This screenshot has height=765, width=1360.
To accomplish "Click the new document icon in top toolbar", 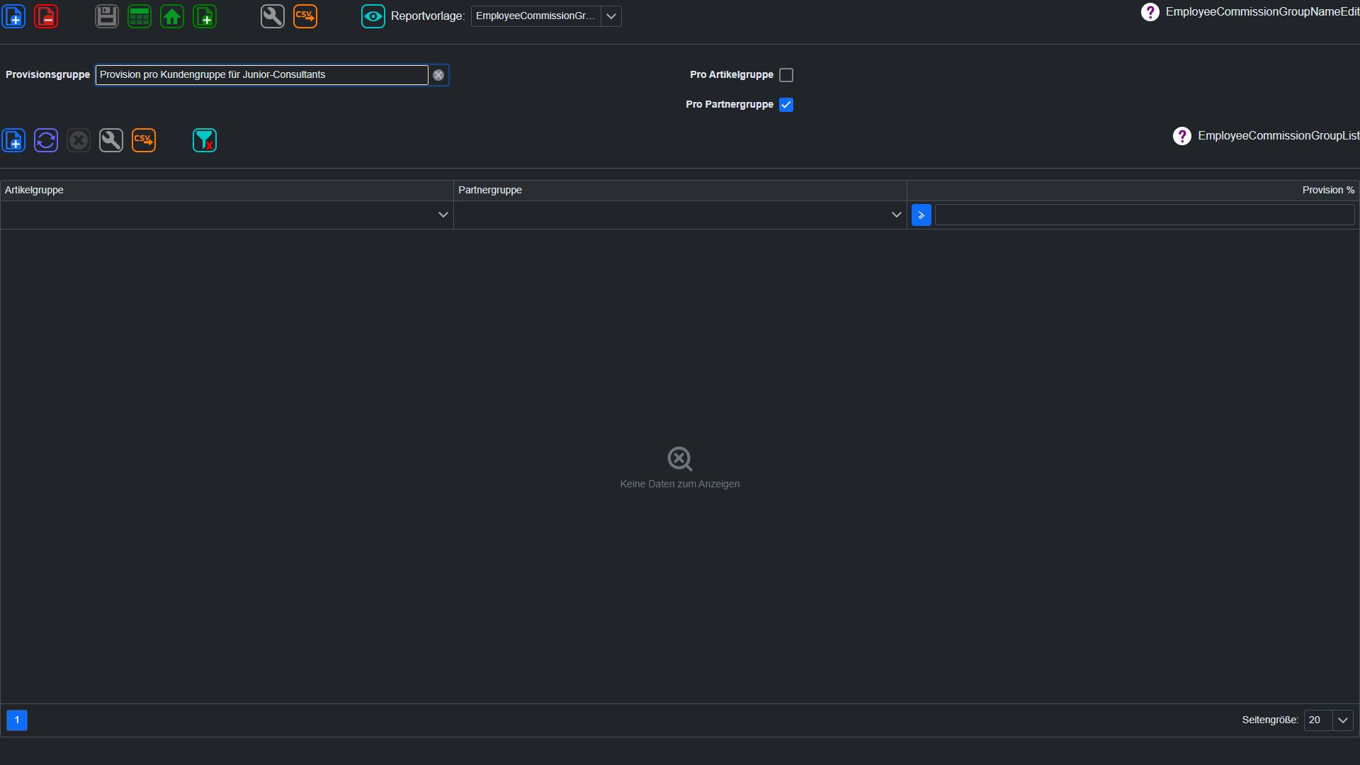I will pyautogui.click(x=13, y=16).
